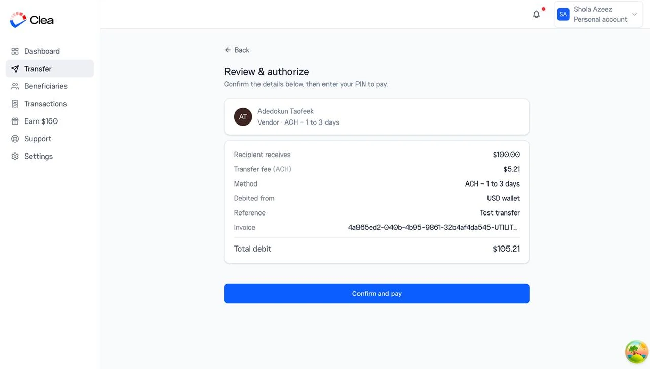Click the AT recipient avatar
Viewport: 650px width, 369px height.
pos(243,117)
